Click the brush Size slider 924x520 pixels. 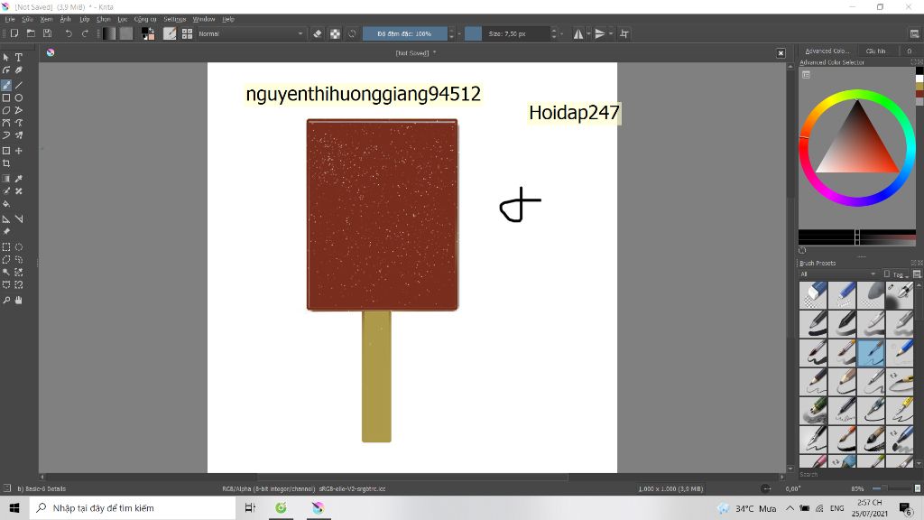point(507,33)
